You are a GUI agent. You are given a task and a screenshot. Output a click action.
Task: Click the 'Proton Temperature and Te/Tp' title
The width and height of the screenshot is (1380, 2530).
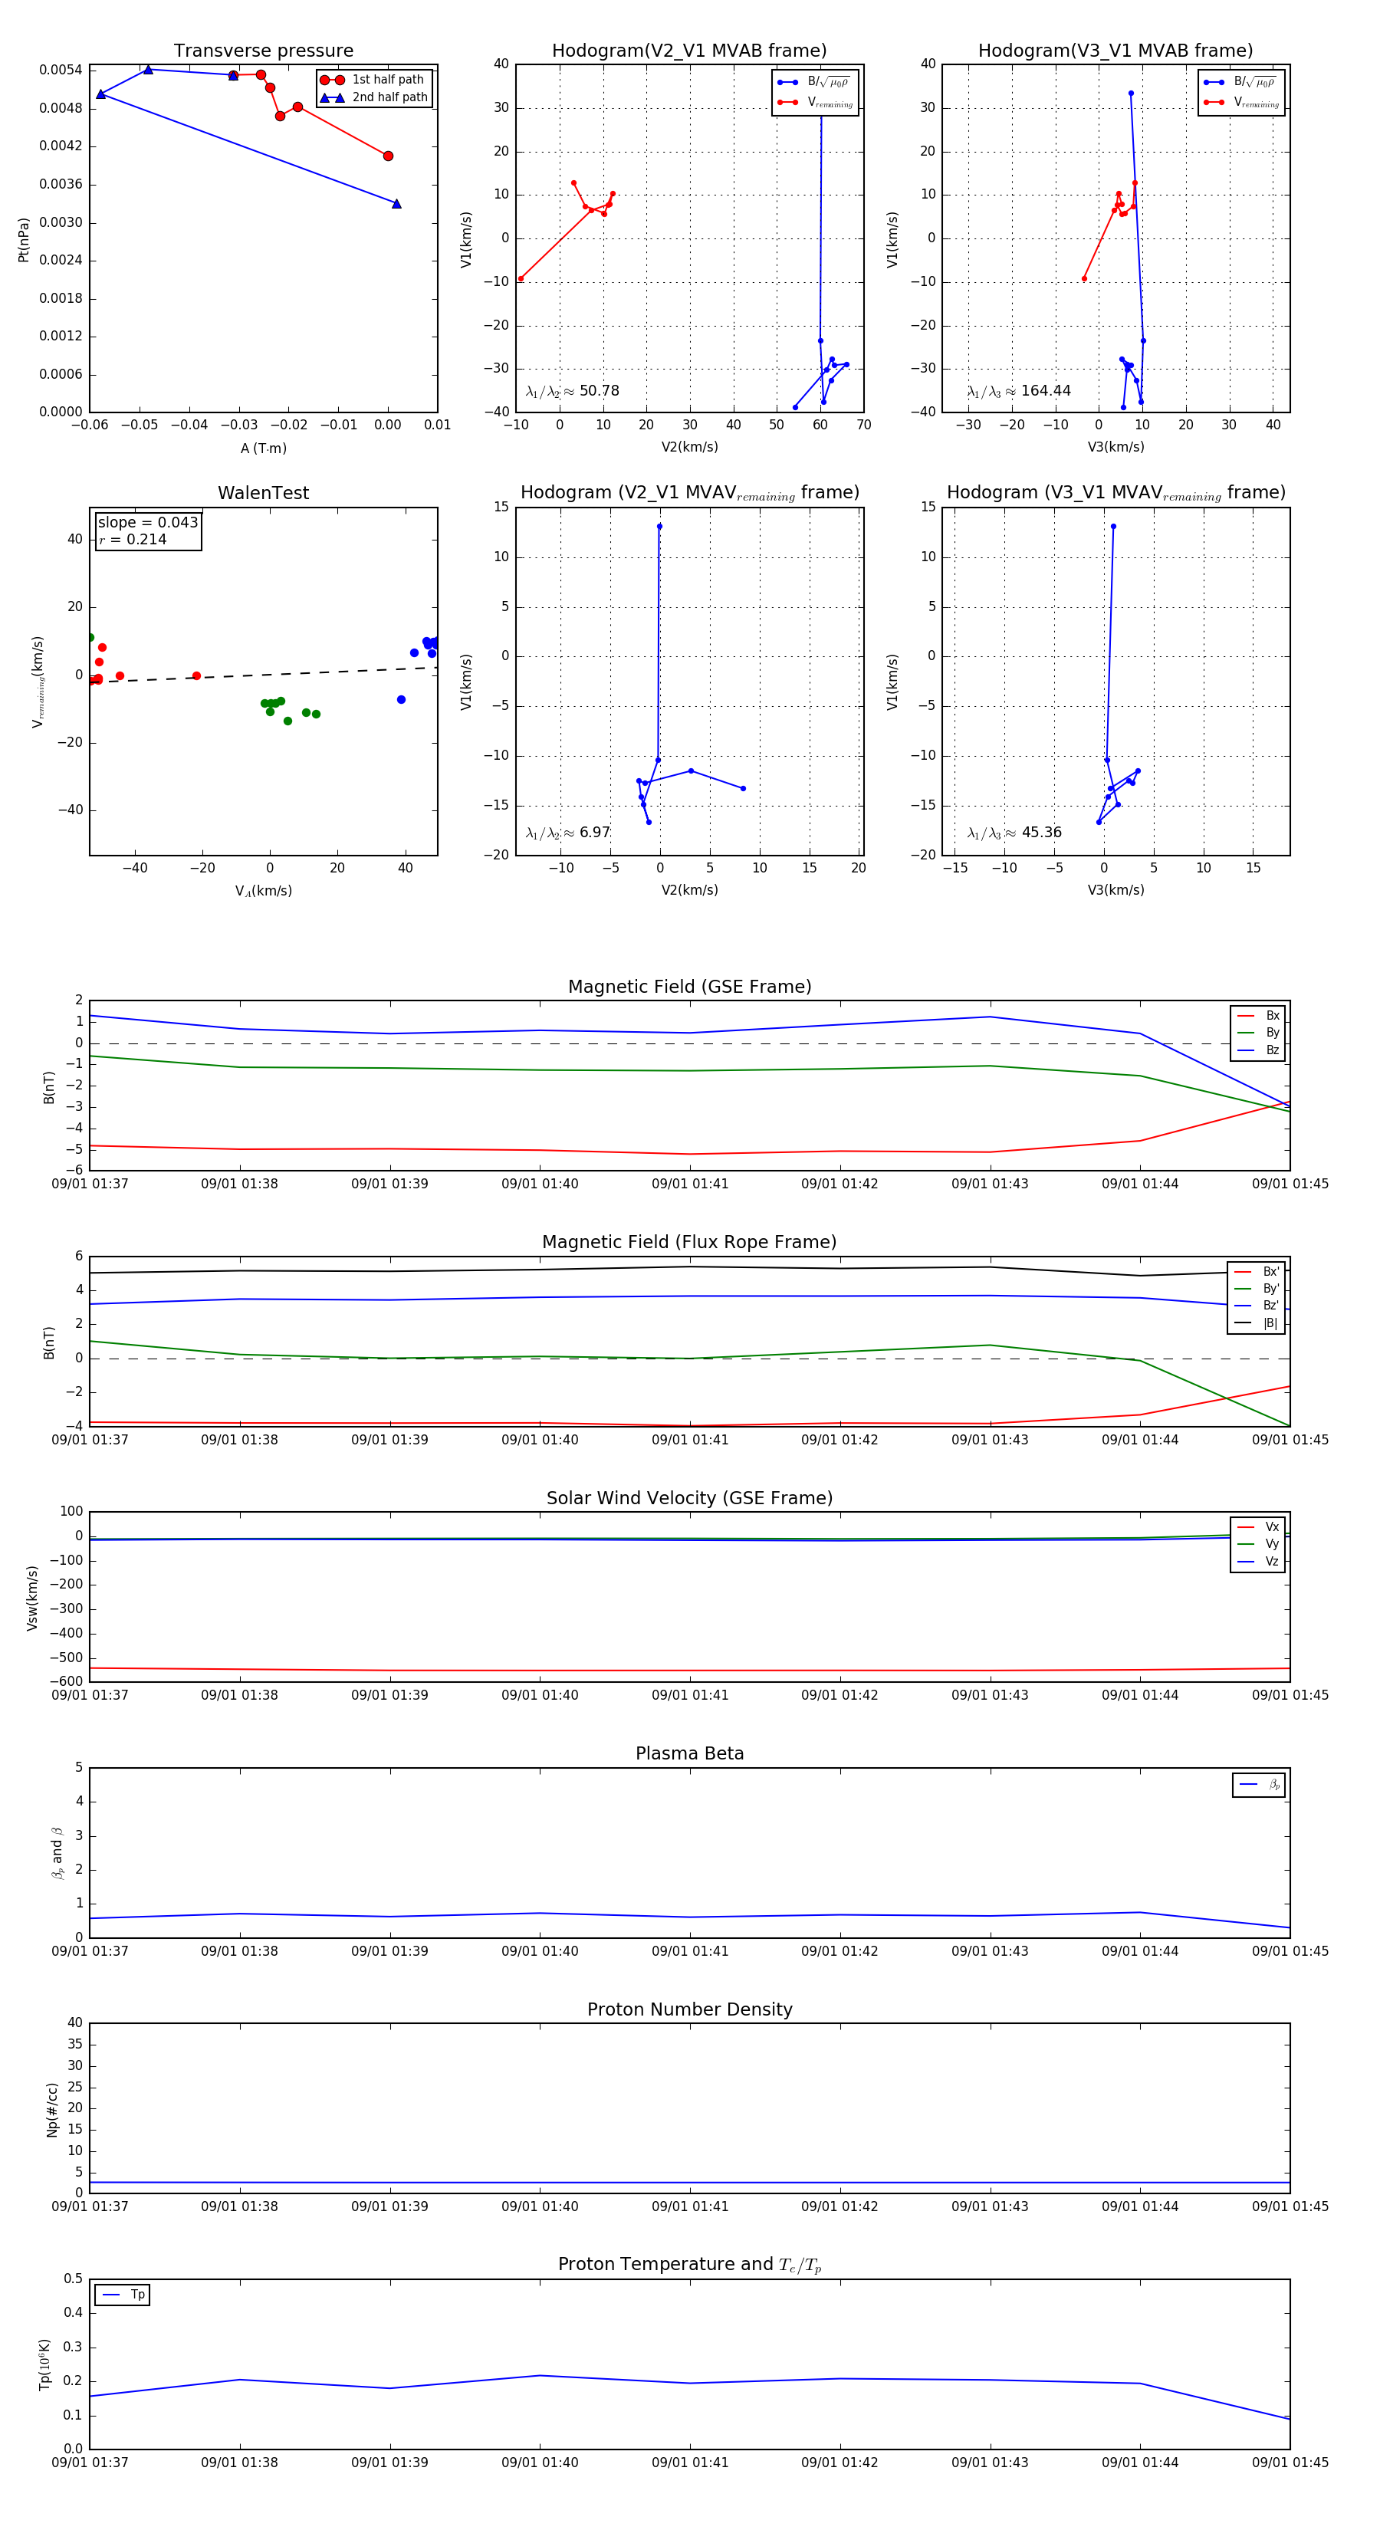click(689, 2265)
